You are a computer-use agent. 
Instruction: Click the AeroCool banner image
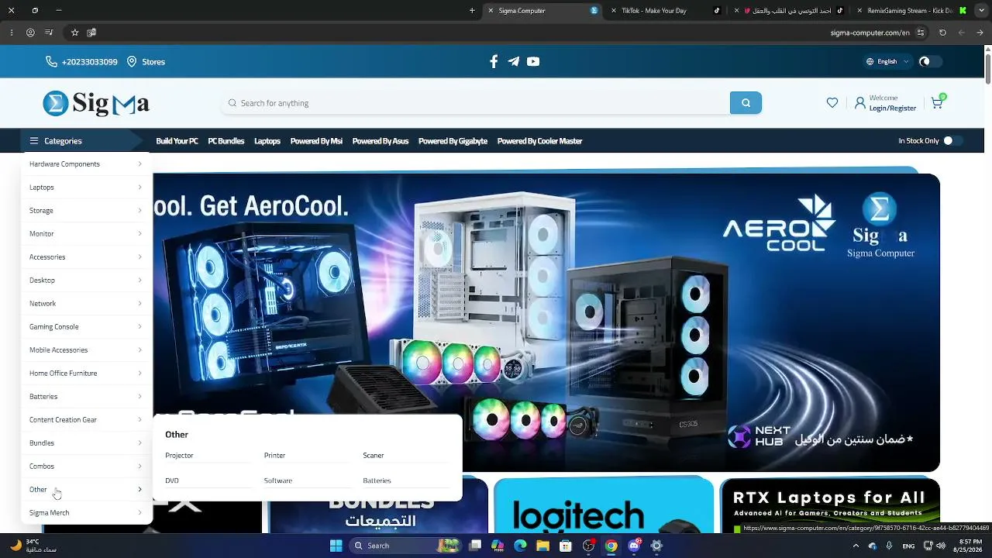point(546,322)
